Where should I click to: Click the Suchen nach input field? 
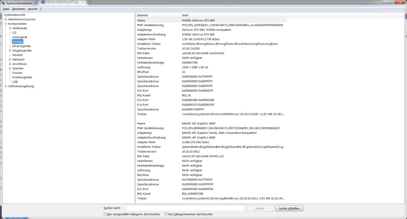[x=185, y=208]
